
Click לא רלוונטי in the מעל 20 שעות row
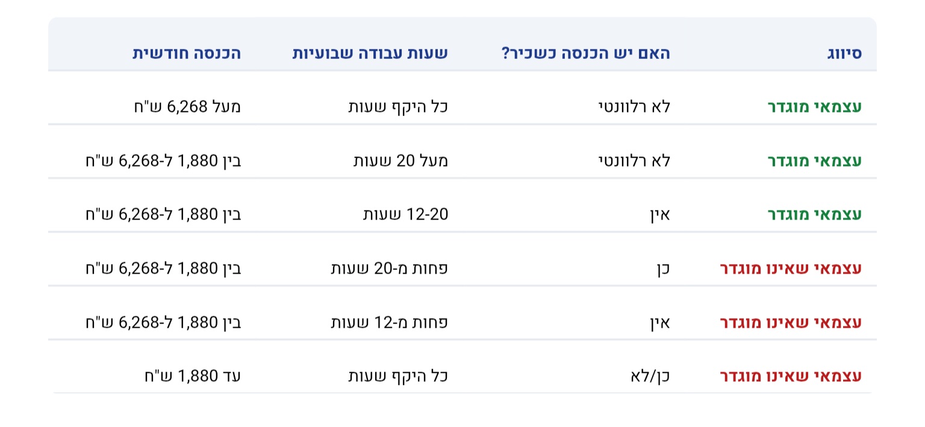(633, 161)
